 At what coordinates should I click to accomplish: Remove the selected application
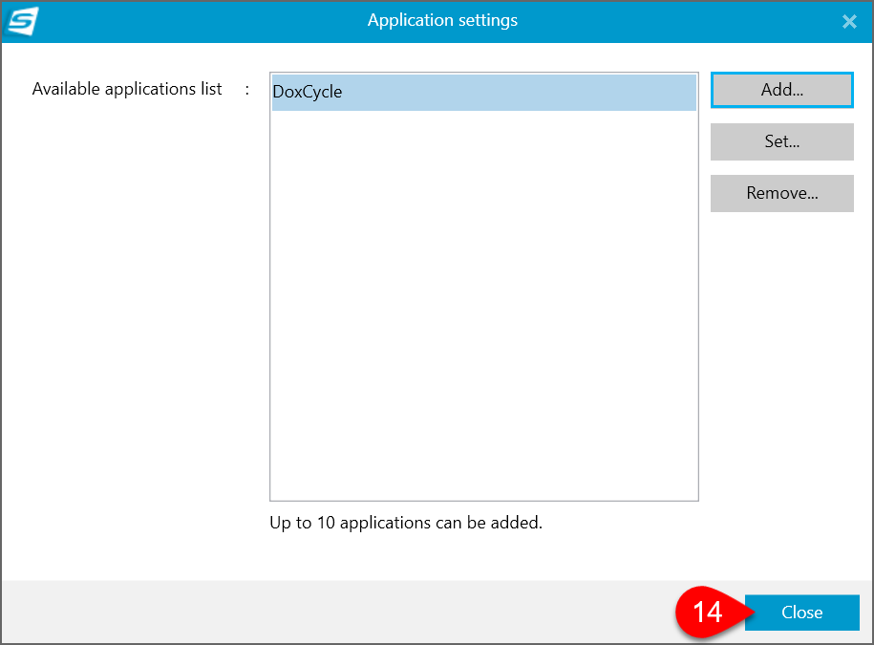click(781, 193)
